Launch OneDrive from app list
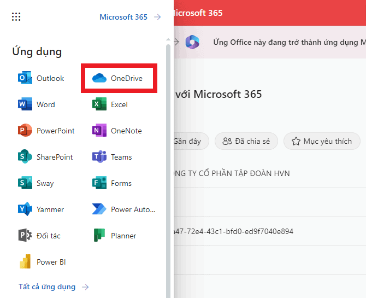Image resolution: width=366 pixels, height=298 pixels. [119, 78]
